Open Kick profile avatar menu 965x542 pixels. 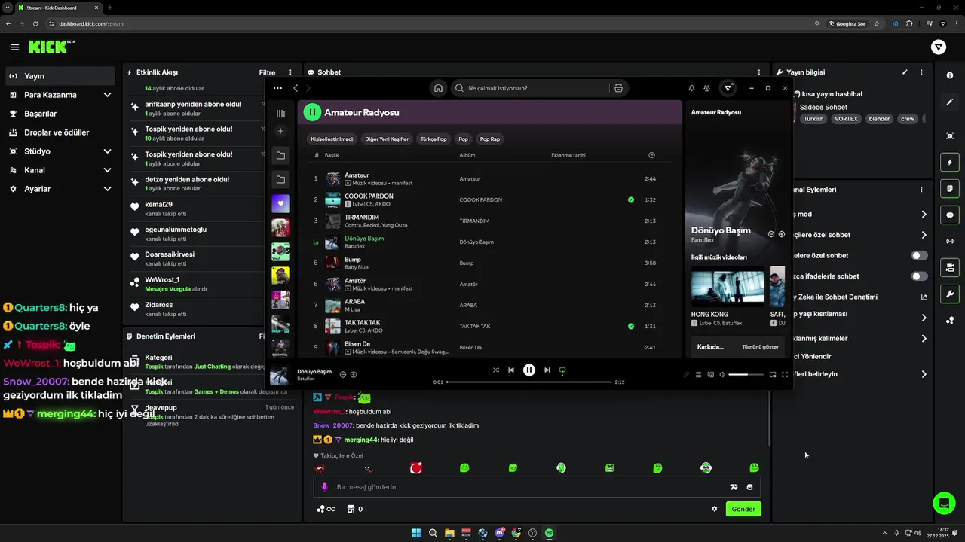pyautogui.click(x=939, y=47)
